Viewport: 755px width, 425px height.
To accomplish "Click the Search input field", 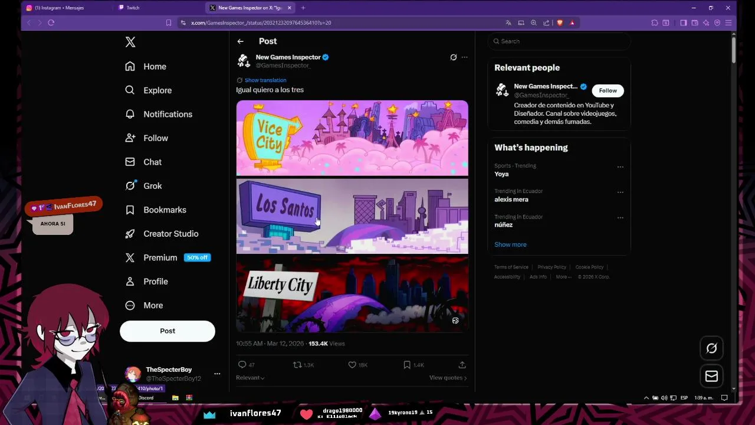I will (x=559, y=41).
